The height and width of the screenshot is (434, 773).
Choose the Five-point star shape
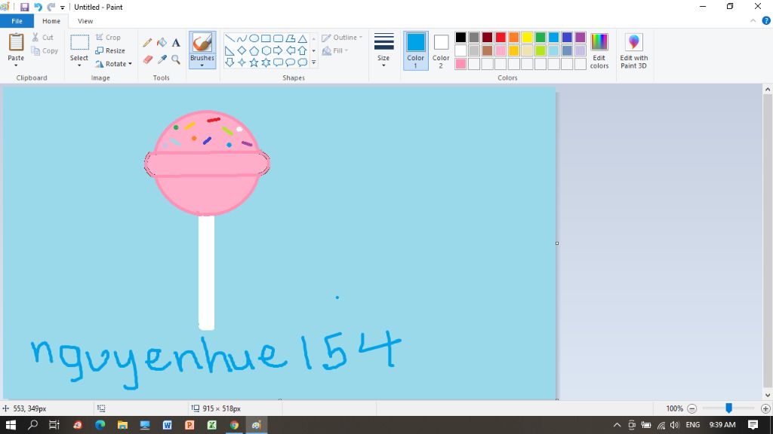click(254, 63)
